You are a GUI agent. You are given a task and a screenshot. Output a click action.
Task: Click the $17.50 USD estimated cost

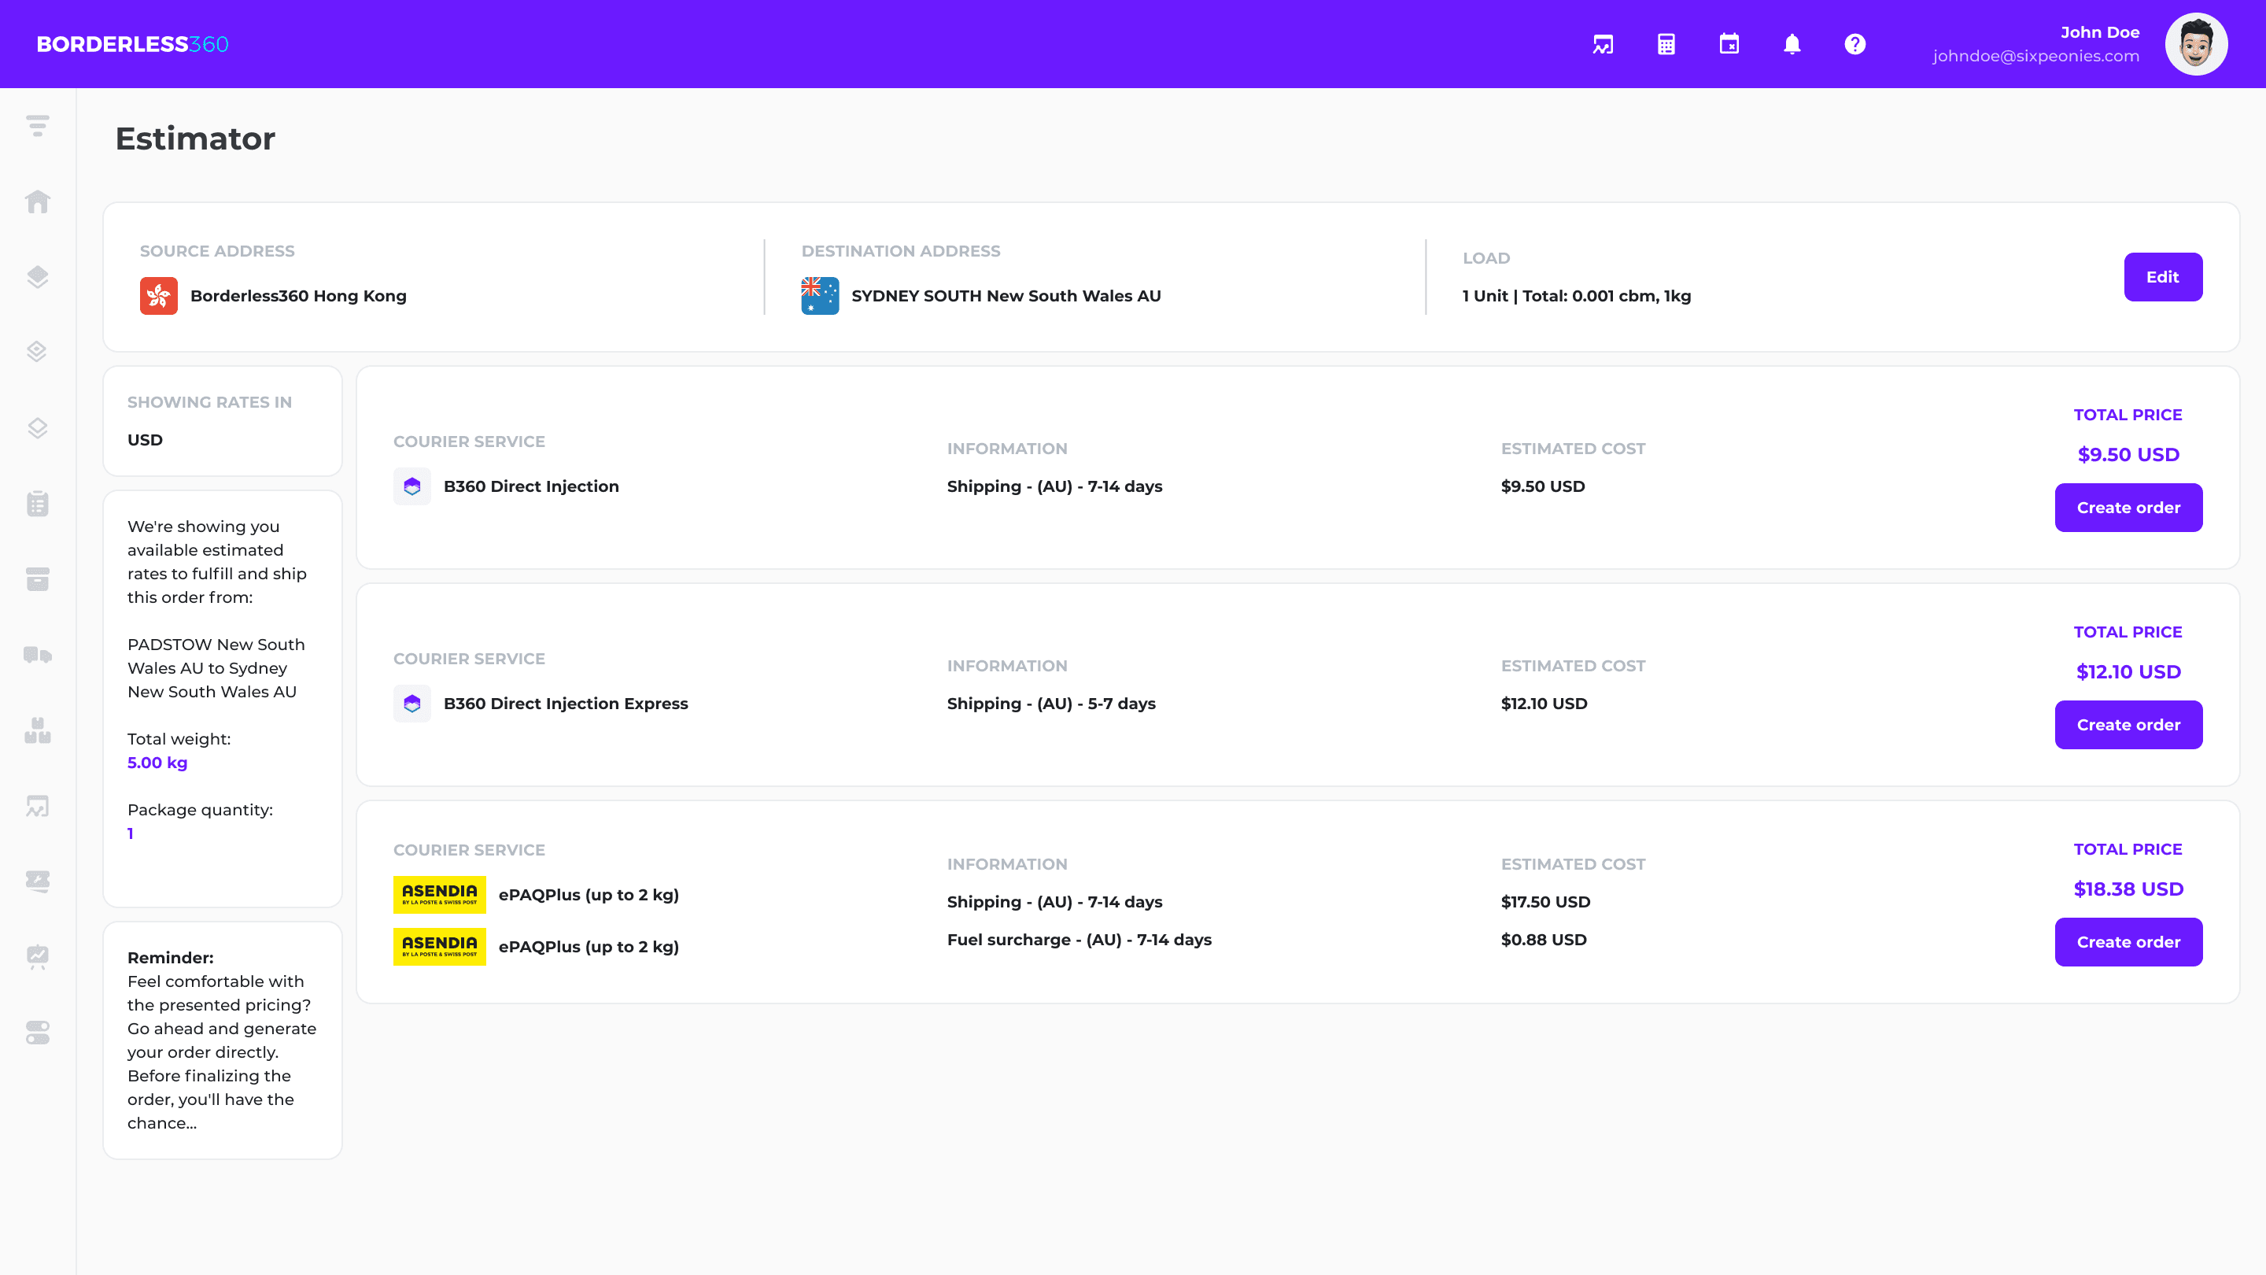(1545, 902)
